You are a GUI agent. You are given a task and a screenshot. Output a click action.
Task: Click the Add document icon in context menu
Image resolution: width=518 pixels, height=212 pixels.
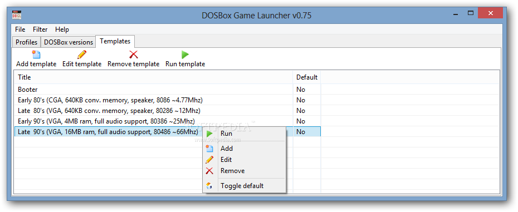tap(209, 149)
